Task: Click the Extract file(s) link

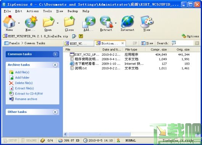Action: coord(24,88)
